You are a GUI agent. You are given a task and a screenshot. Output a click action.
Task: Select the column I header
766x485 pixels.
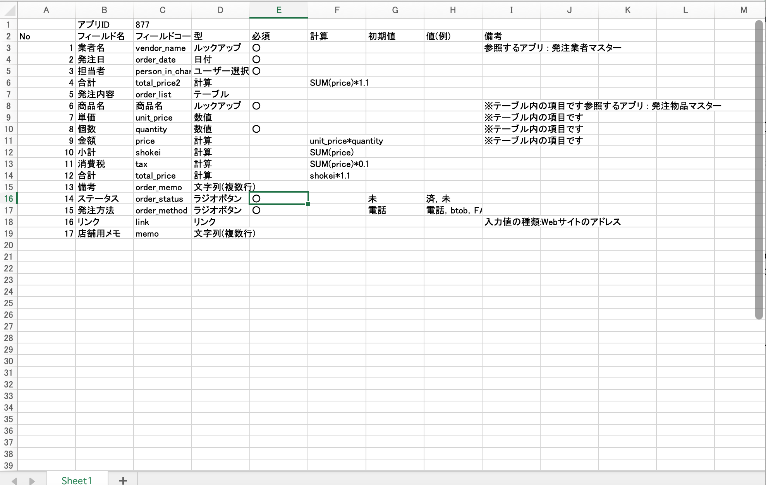(x=511, y=10)
